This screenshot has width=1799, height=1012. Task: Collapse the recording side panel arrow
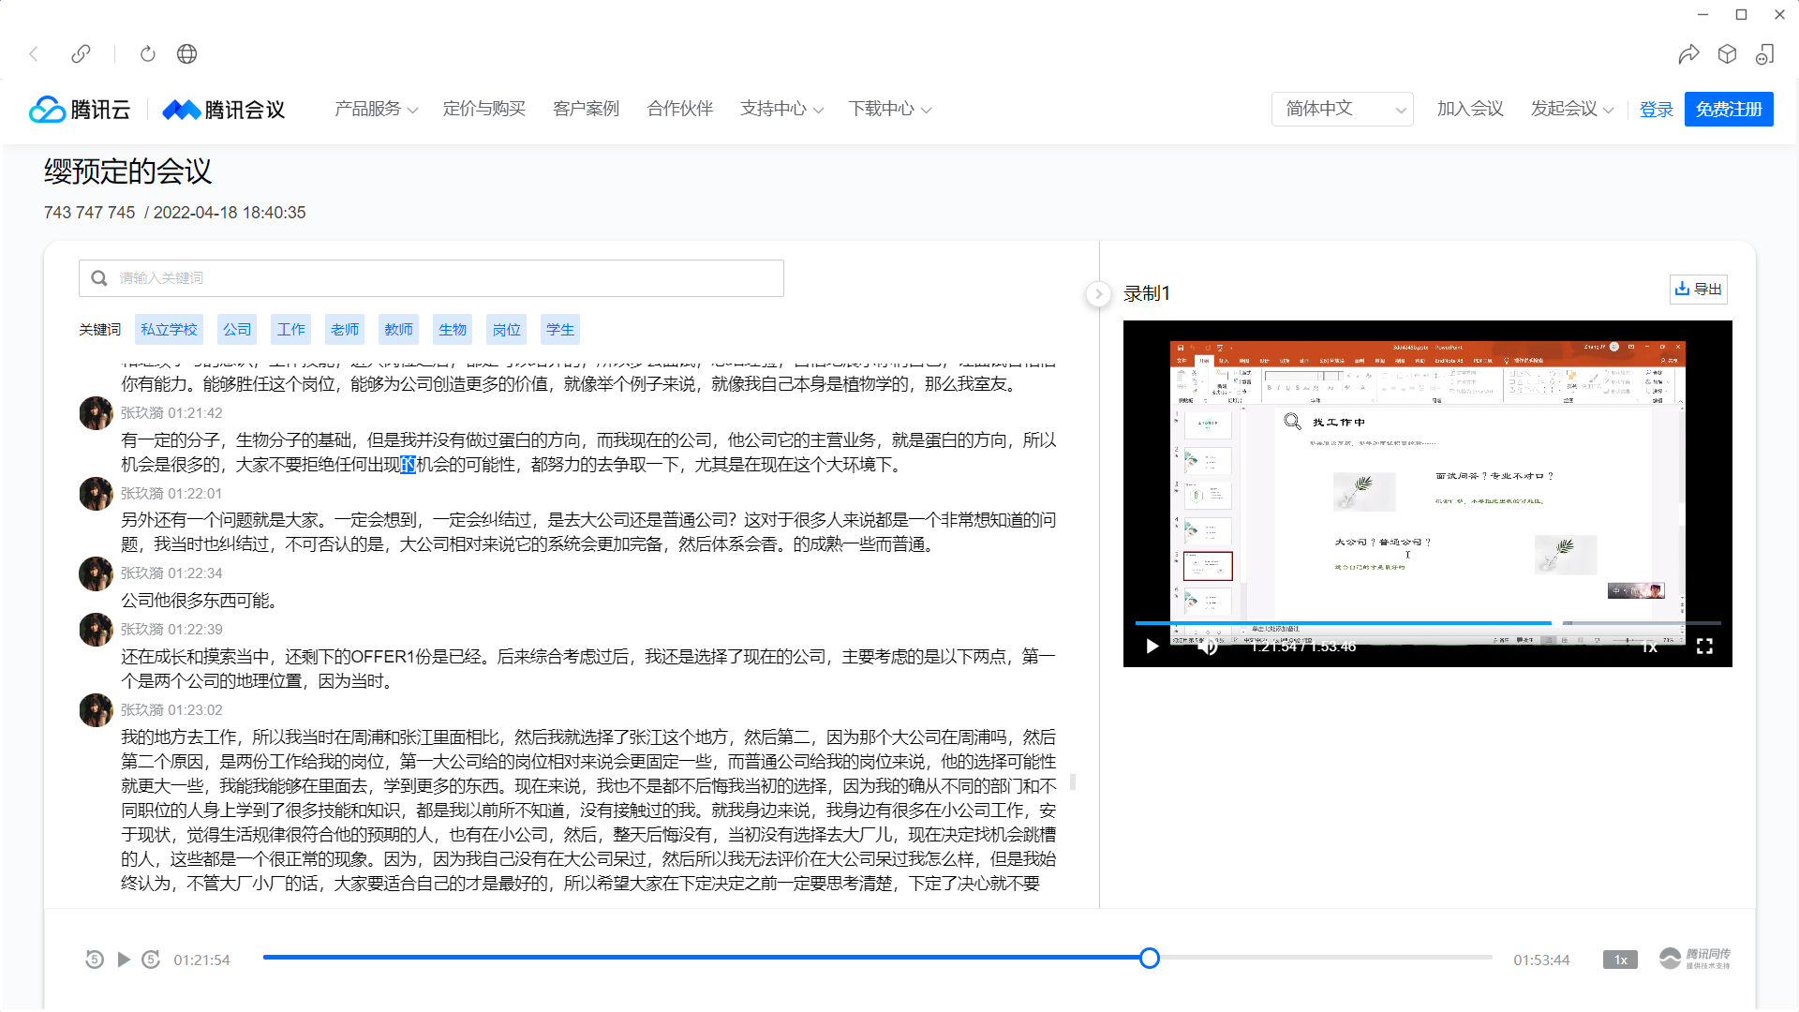(x=1098, y=294)
